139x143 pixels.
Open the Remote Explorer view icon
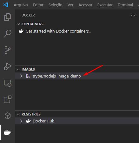[8, 83]
